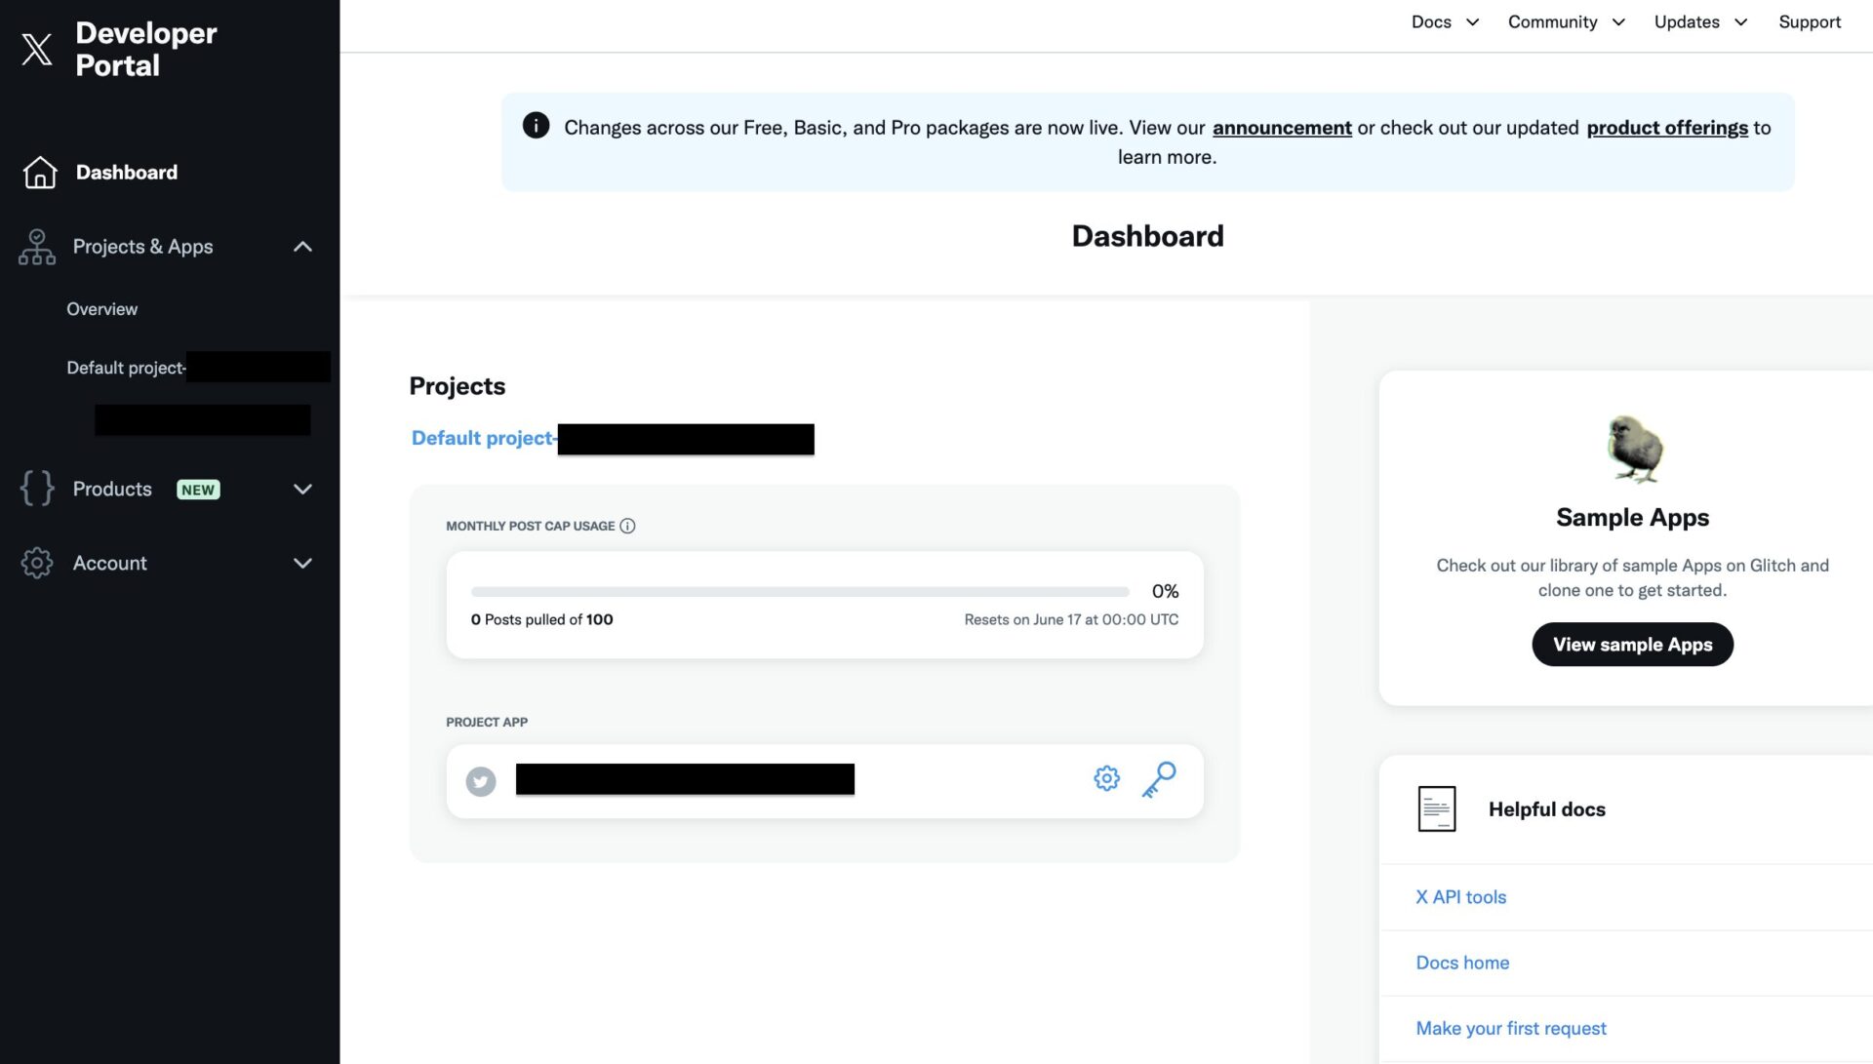The image size is (1873, 1064).
Task: Open the announcement link in banner
Action: [1281, 127]
